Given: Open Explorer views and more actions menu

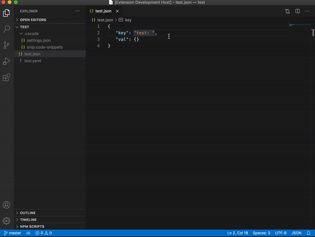Looking at the screenshot, I should click(x=77, y=11).
